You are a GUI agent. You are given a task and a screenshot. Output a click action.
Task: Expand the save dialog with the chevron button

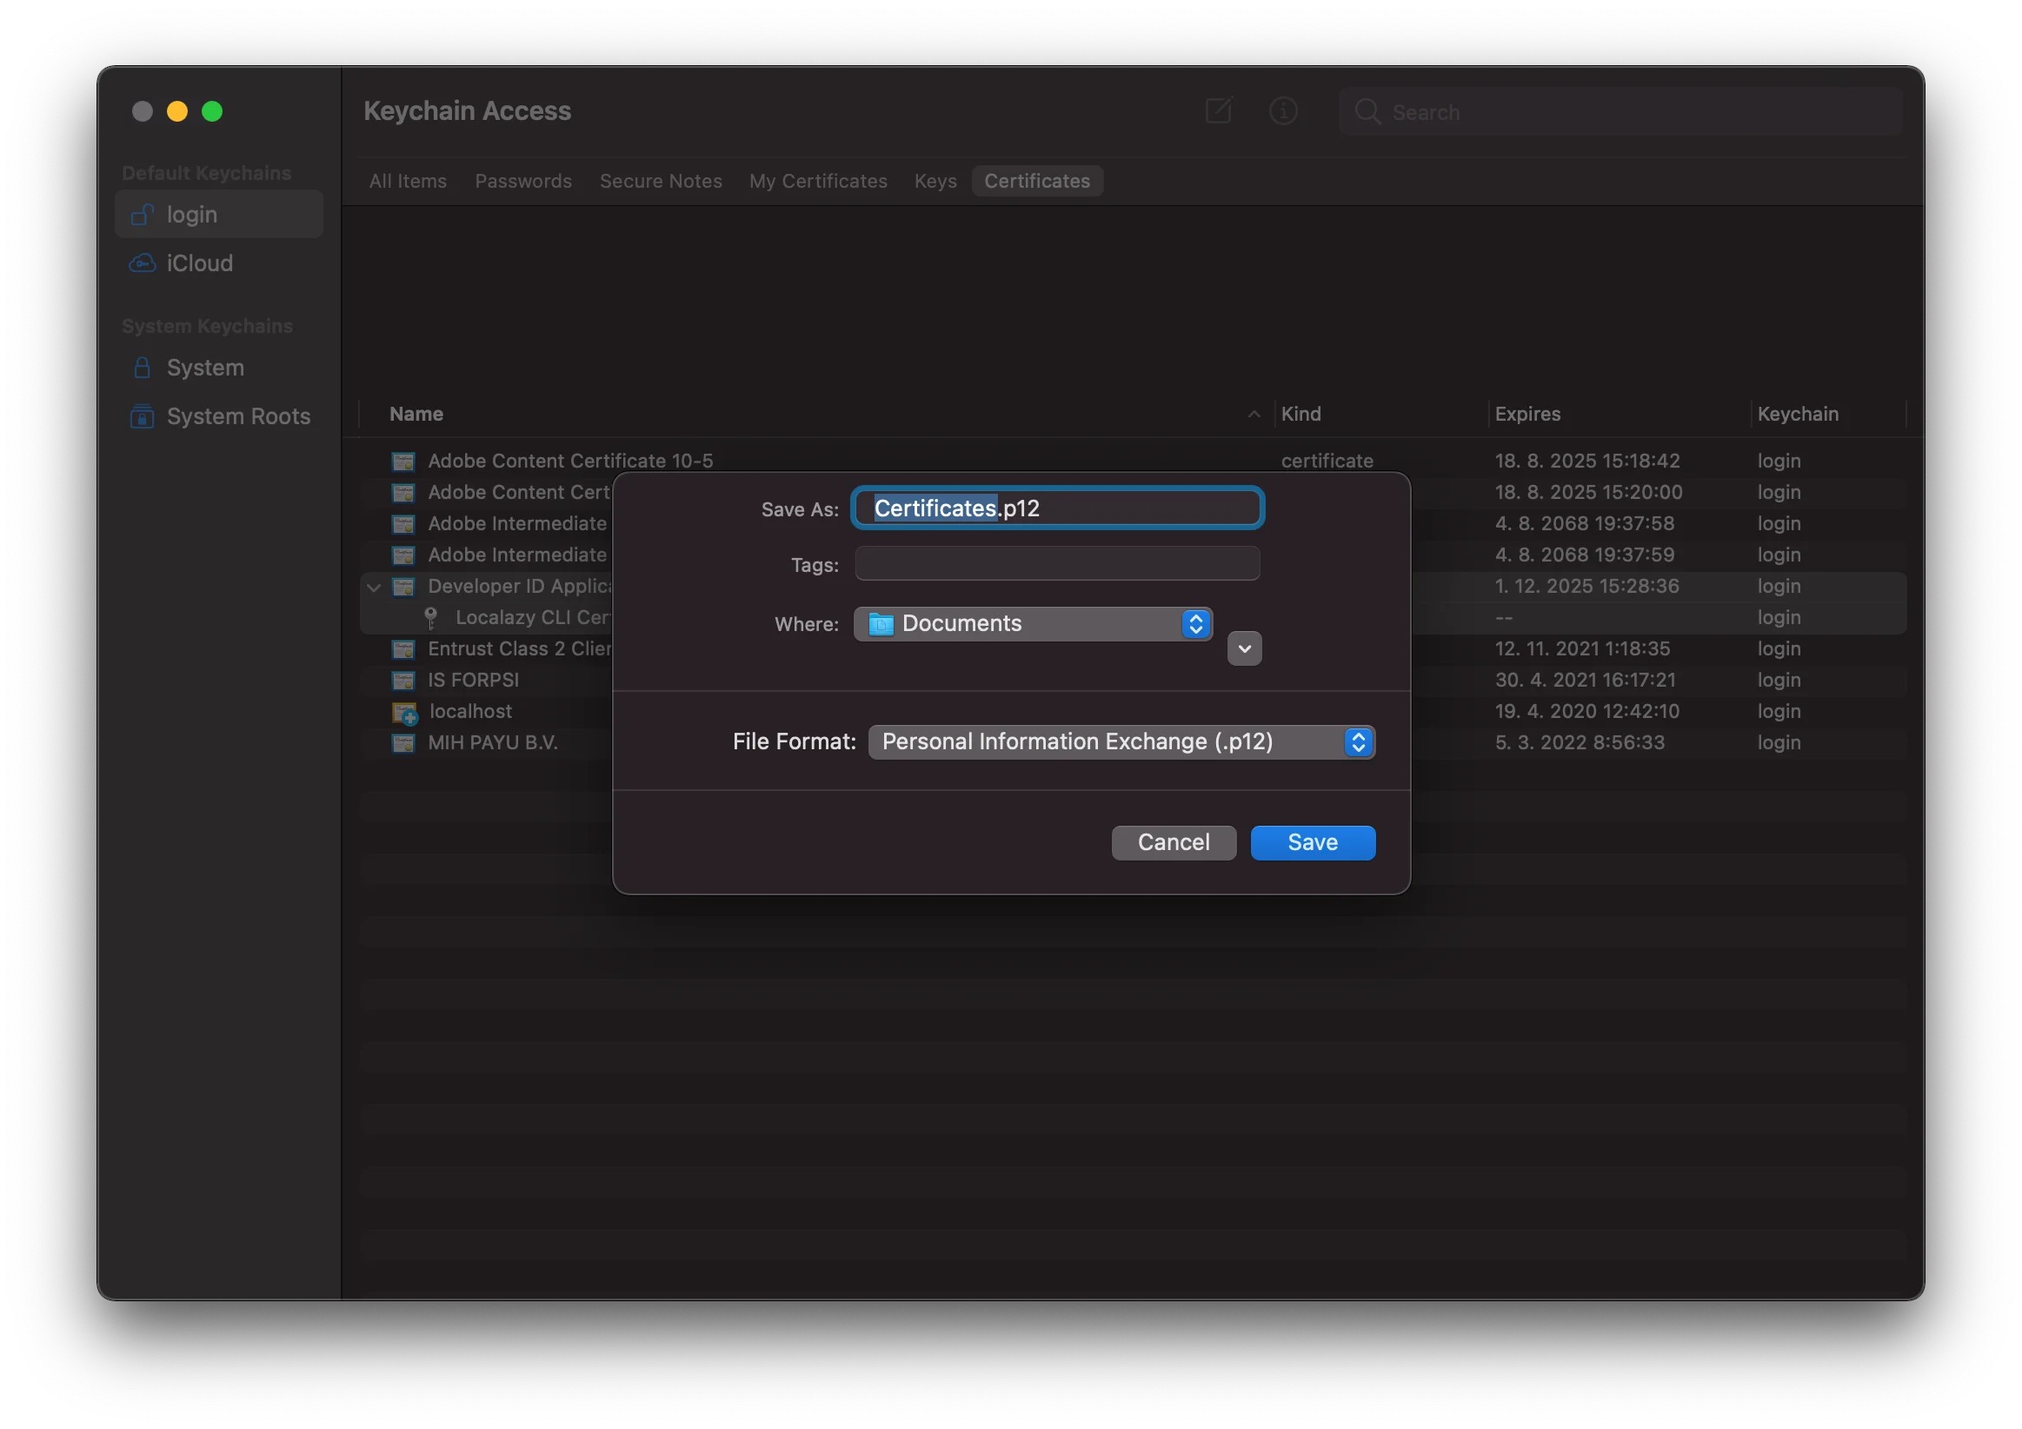tap(1243, 649)
